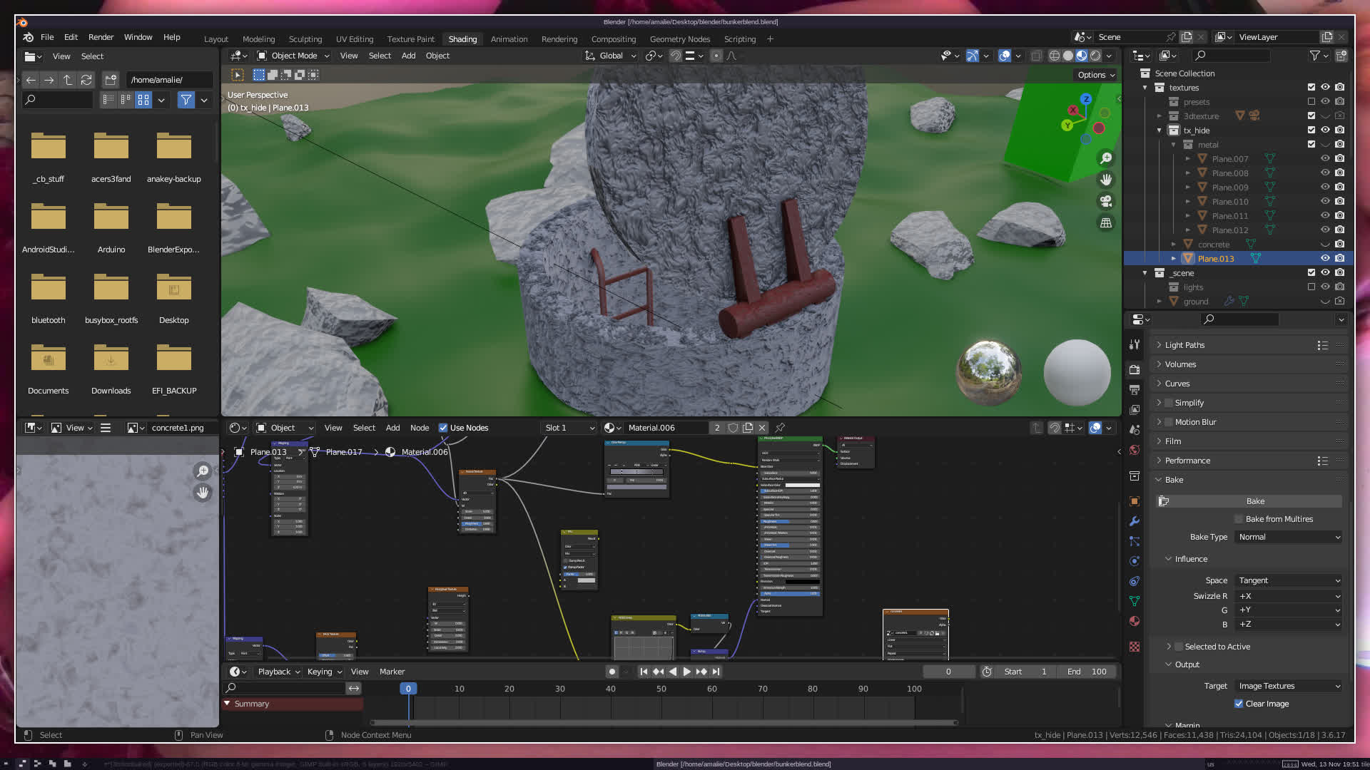Open the Bake Type Normal dropdown

pos(1289,537)
